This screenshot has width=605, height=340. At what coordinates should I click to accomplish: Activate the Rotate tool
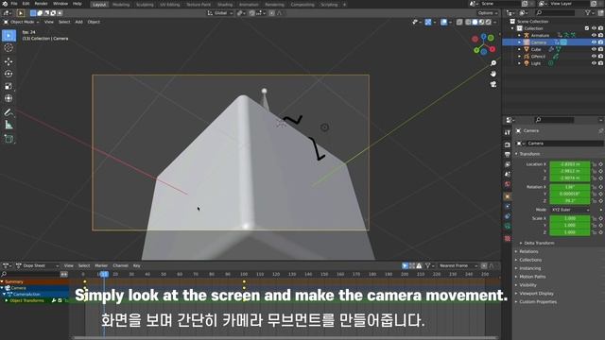coord(9,74)
